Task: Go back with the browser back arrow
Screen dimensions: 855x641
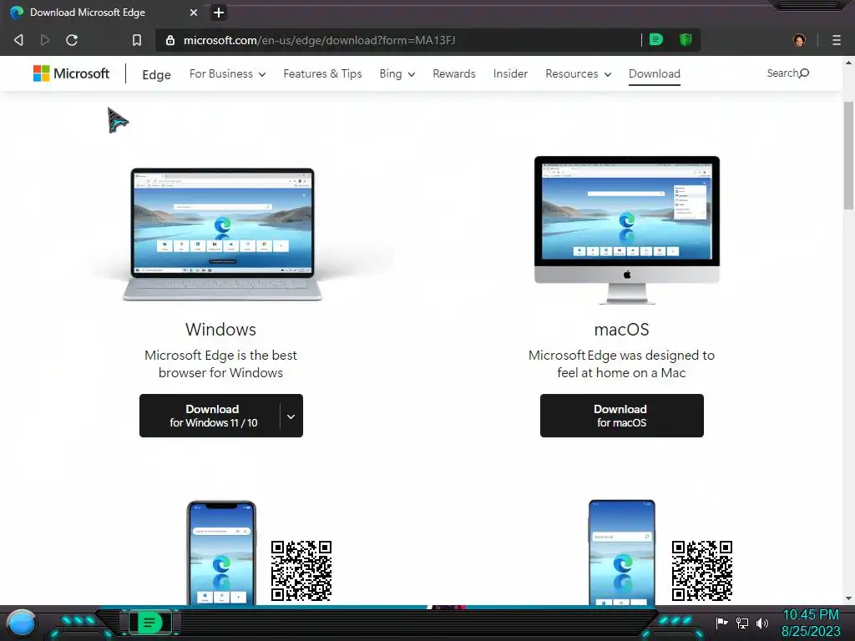Action: 18,40
